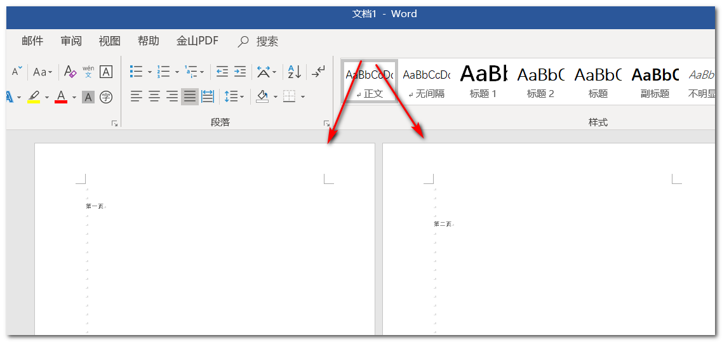Screen dimensions: 722x342
Task: Click the multilevel list icon
Action: point(191,72)
